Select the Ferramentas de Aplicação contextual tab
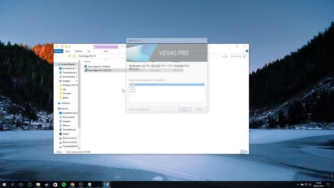 point(106,46)
